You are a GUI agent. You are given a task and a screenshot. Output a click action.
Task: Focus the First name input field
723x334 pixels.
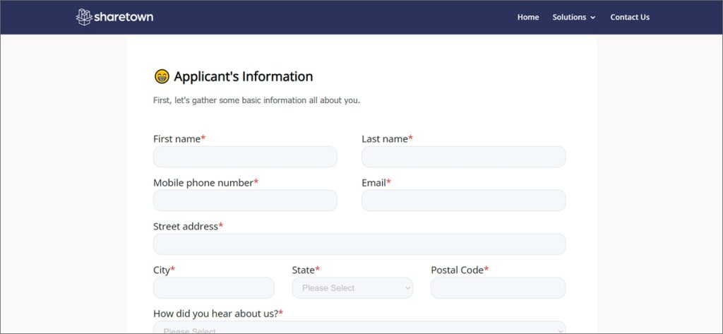click(x=245, y=157)
